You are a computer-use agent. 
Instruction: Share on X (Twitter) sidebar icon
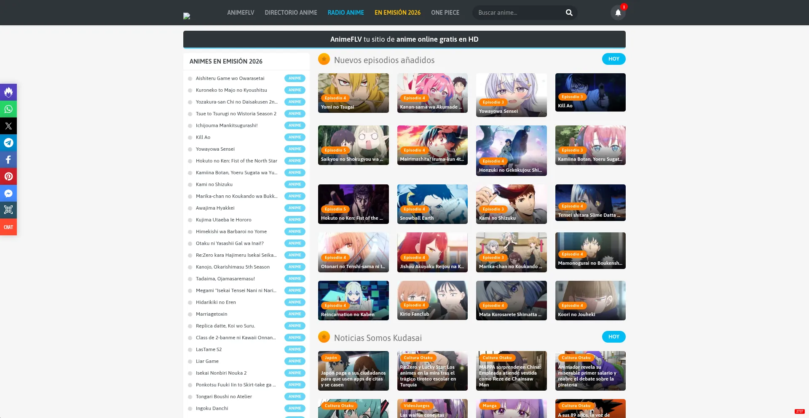tap(8, 126)
